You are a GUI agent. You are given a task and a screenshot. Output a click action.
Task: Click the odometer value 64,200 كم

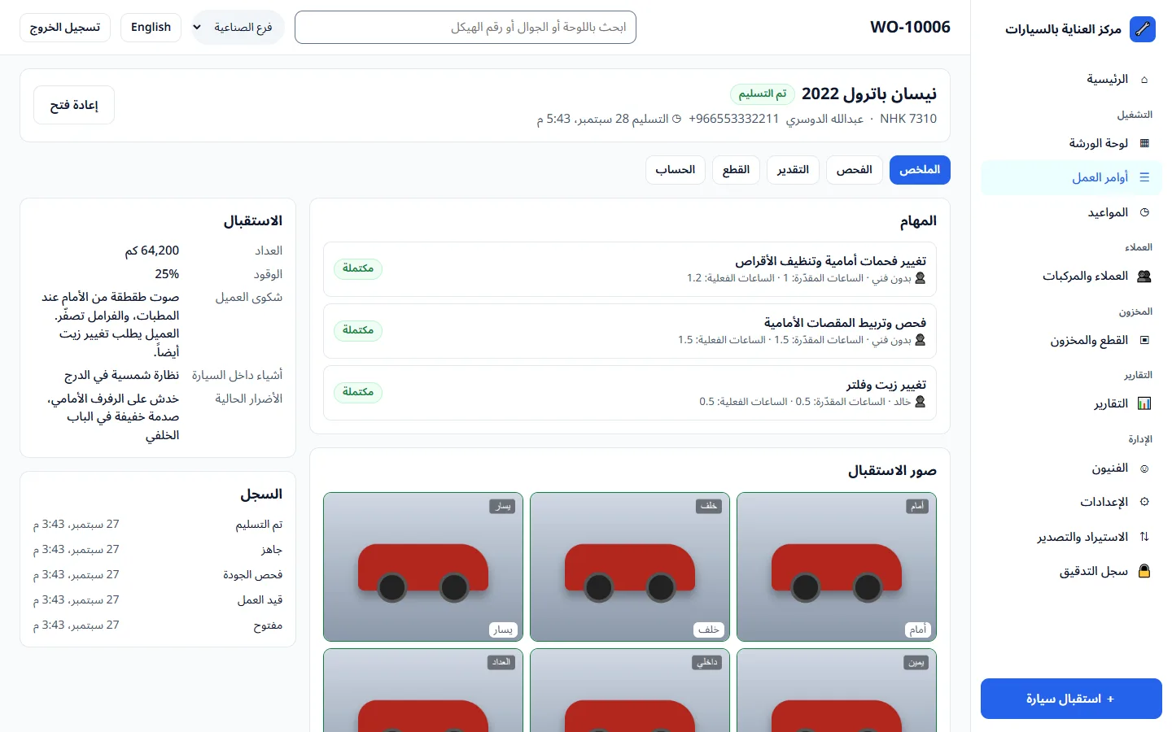pyautogui.click(x=151, y=251)
